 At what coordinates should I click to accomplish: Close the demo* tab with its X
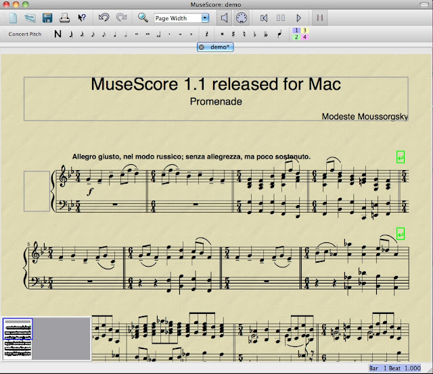click(x=202, y=47)
